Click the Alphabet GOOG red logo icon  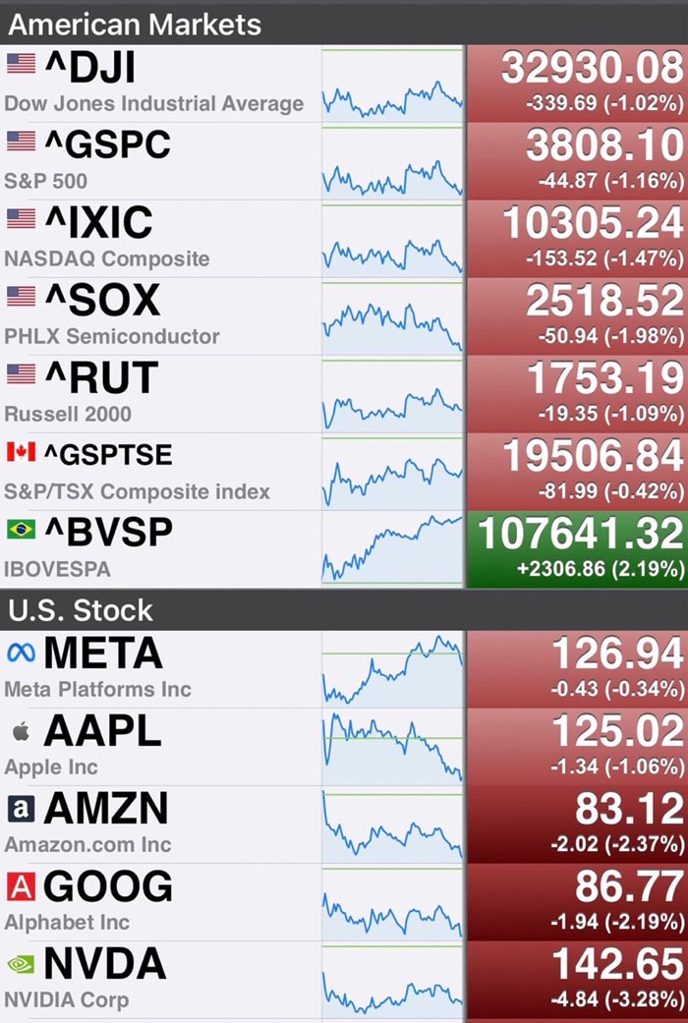pyautogui.click(x=21, y=886)
